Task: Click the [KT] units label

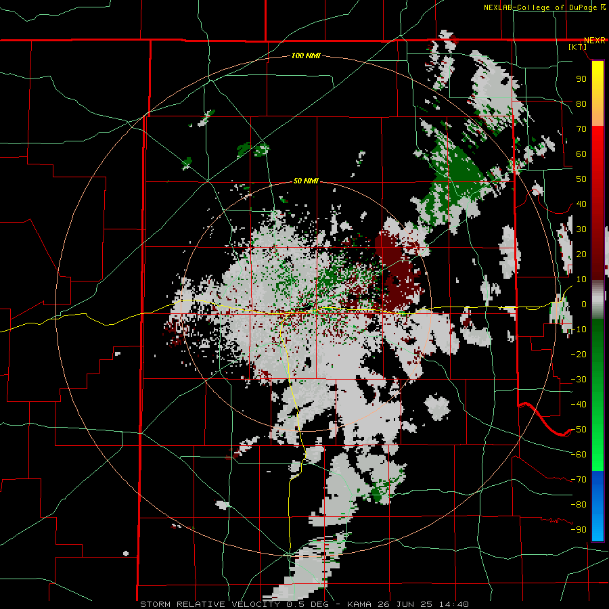Action: click(578, 47)
